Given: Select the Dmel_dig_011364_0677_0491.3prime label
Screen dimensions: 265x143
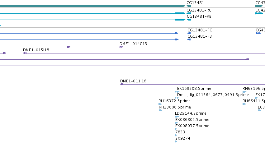Looking at the screenshot, I should point(213,95).
